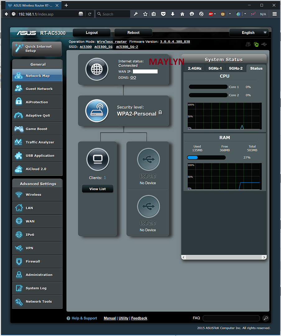This screenshot has height=336, width=281.
Task: Click the AC5300 SSID link
Action: pos(86,47)
